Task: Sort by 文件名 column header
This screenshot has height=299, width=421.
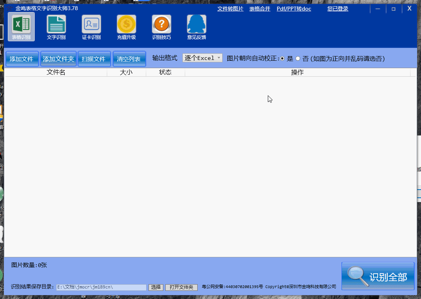Action: (x=56, y=72)
